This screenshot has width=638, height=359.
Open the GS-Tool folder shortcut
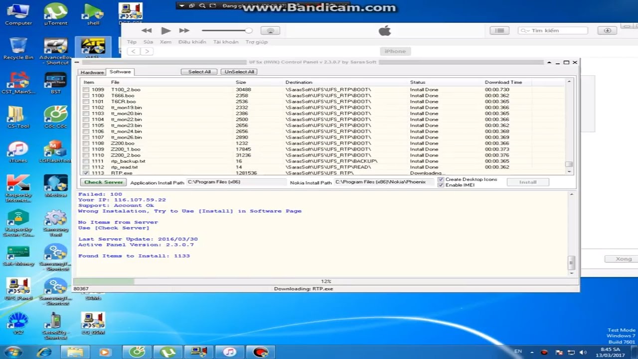[18, 117]
